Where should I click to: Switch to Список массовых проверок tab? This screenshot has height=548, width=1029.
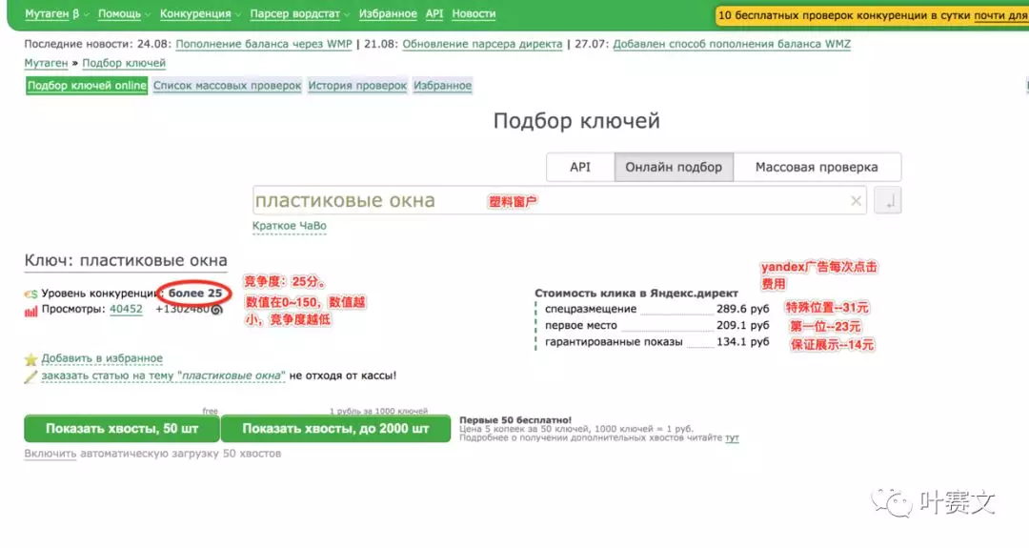[227, 86]
